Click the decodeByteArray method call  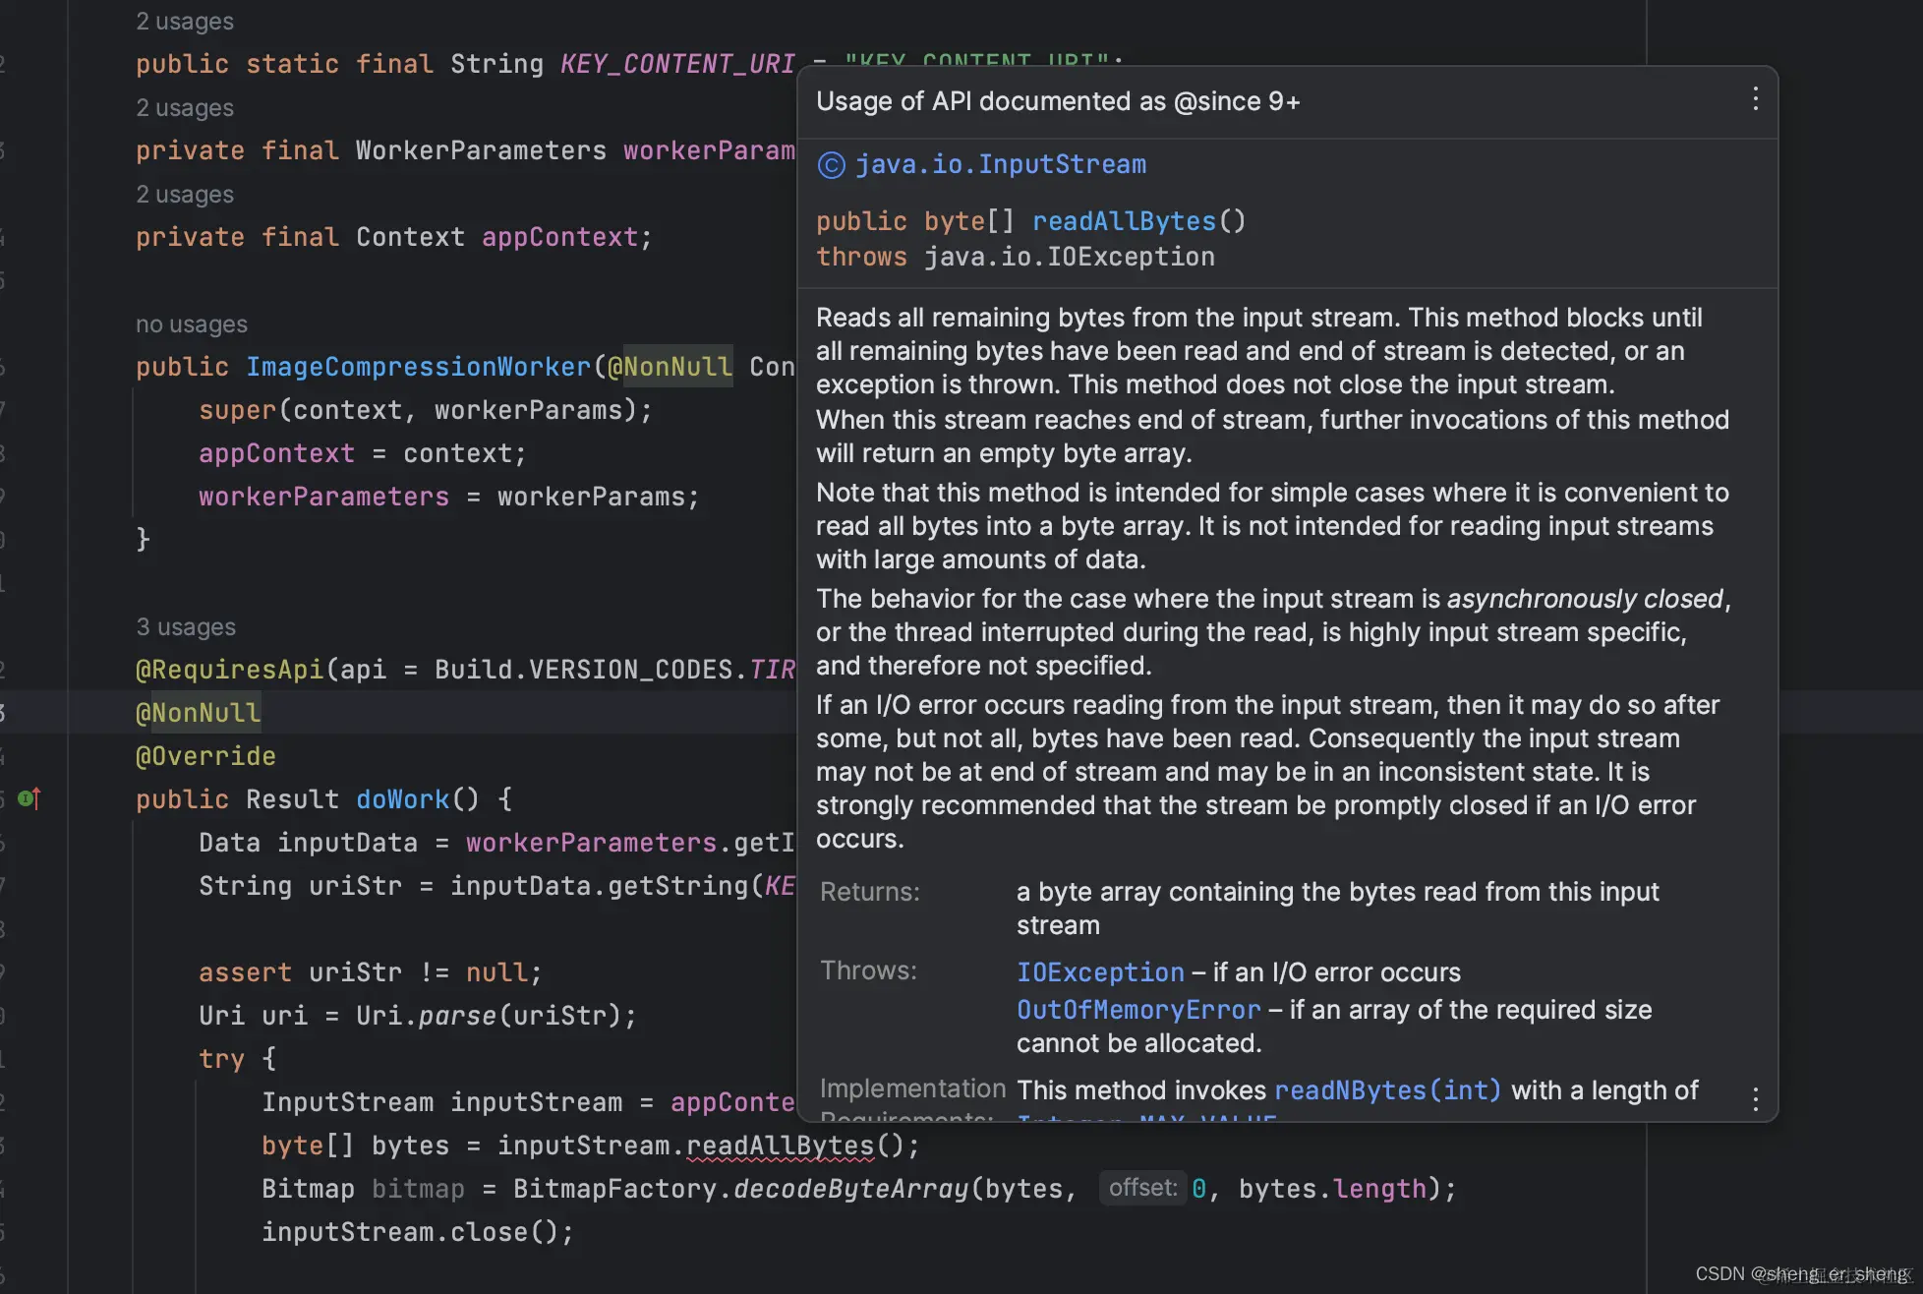(x=850, y=1189)
